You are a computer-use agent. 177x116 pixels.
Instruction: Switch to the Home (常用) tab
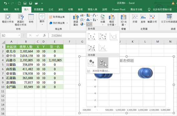click(x=17, y=9)
